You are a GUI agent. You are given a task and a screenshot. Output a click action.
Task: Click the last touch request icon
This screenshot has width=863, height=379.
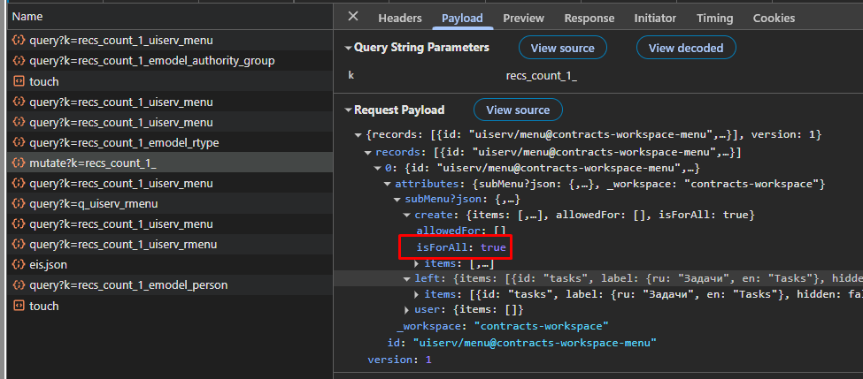tap(19, 306)
